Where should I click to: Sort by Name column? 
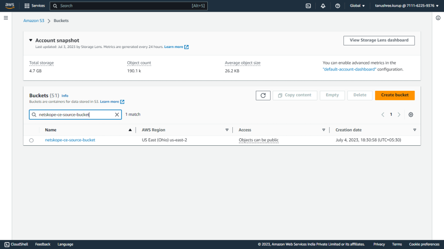pyautogui.click(x=130, y=130)
